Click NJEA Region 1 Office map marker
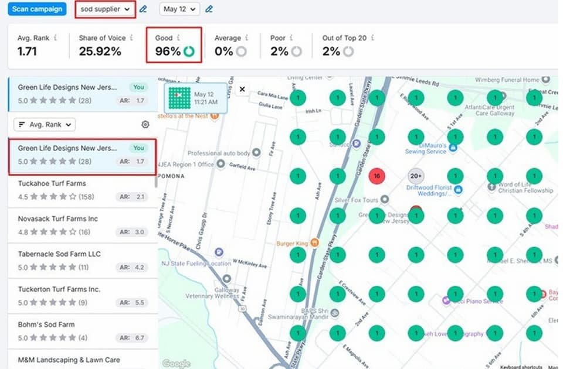 (x=221, y=164)
